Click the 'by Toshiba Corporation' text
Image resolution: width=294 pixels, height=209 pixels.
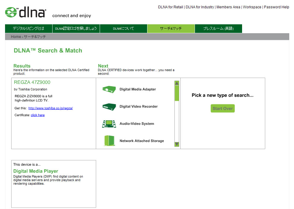coord(31,90)
